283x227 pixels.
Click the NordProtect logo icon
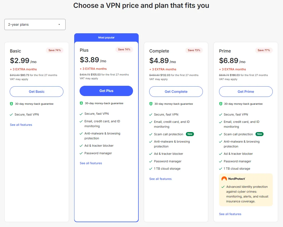224,179
